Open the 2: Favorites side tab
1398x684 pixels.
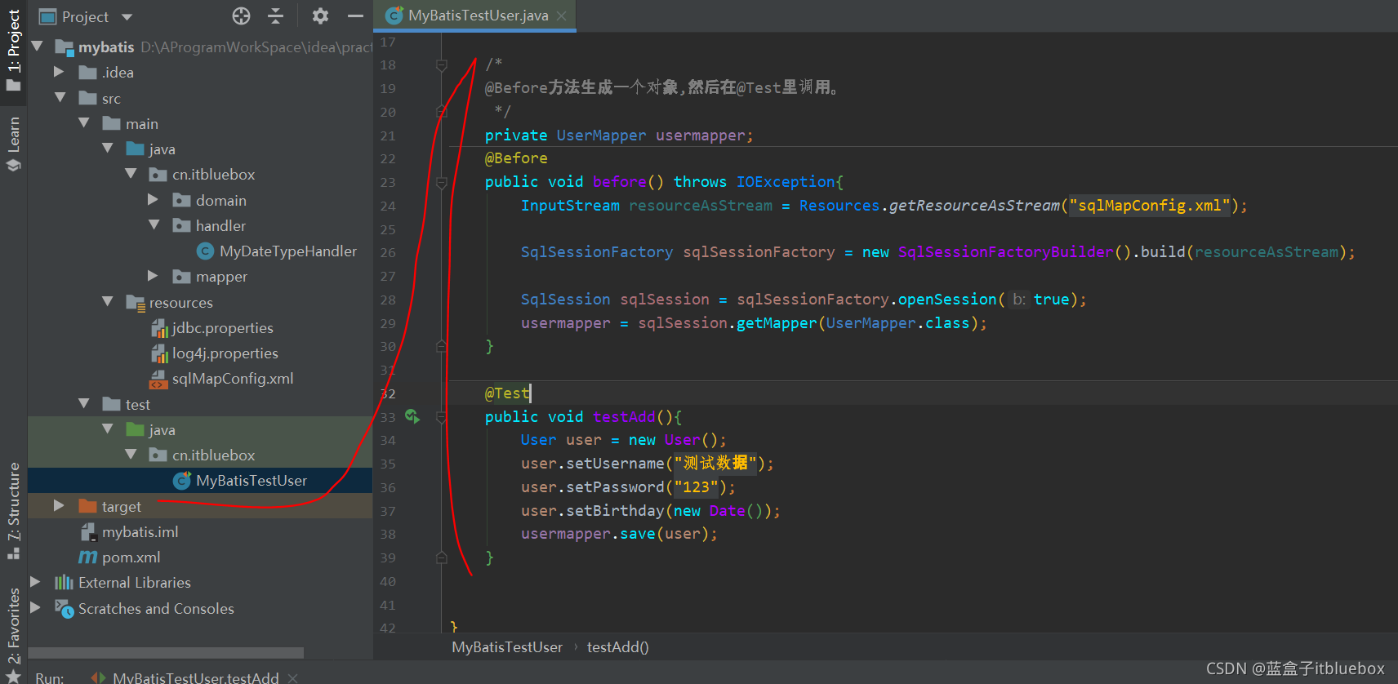pyautogui.click(x=13, y=635)
